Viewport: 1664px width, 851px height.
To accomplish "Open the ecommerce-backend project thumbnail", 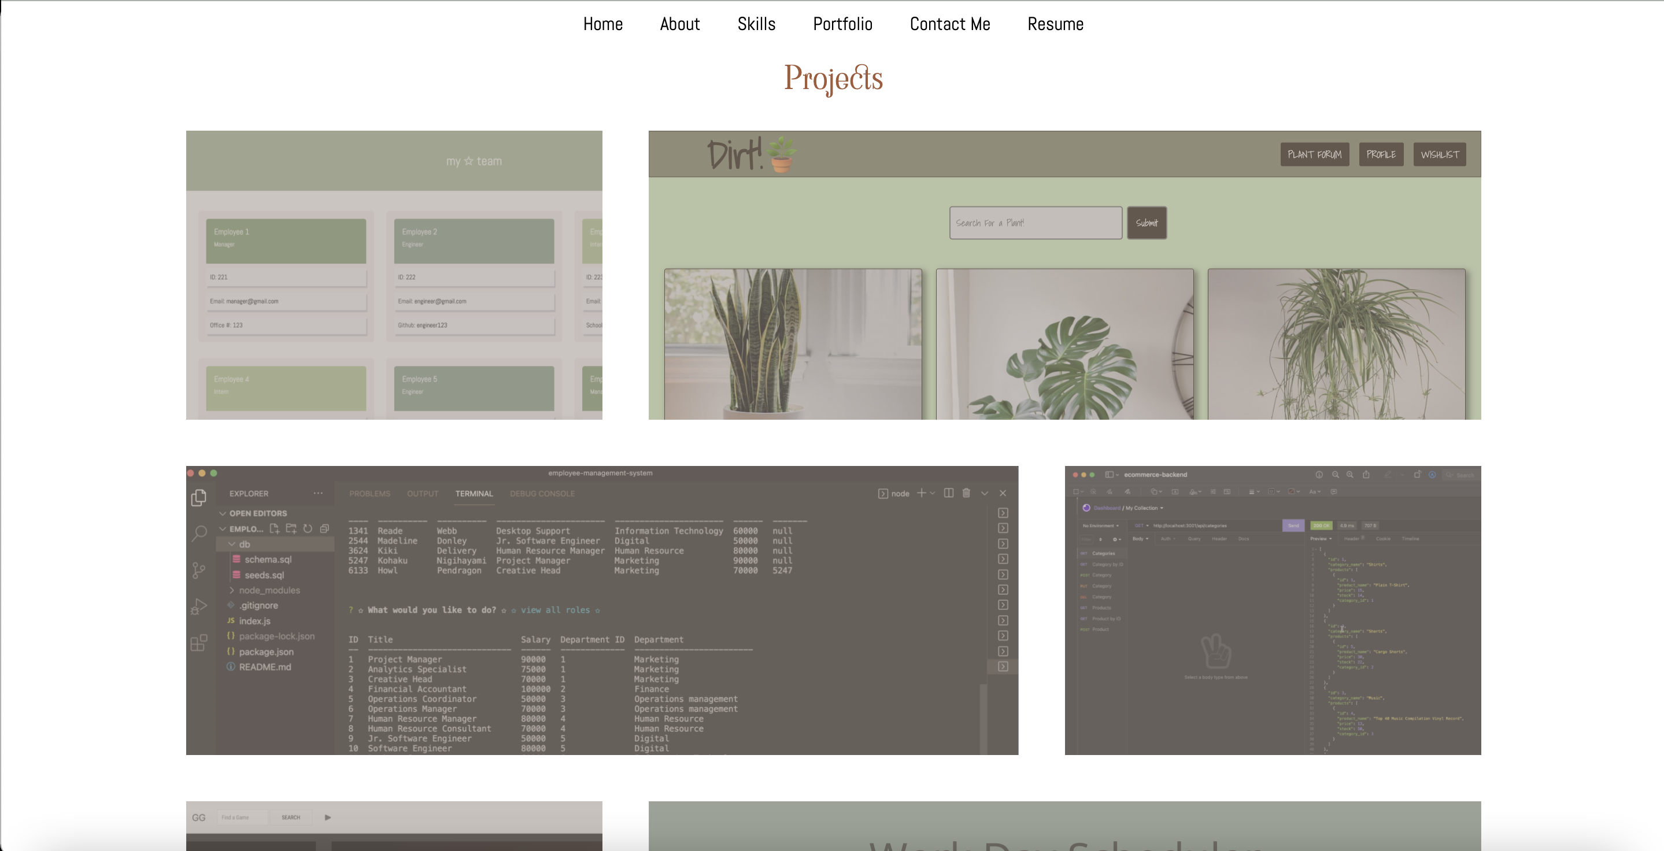I will tap(1273, 610).
